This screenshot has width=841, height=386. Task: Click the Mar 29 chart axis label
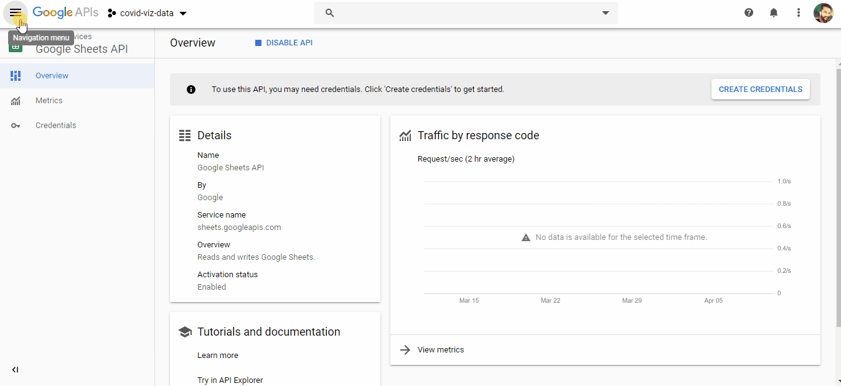tap(632, 301)
